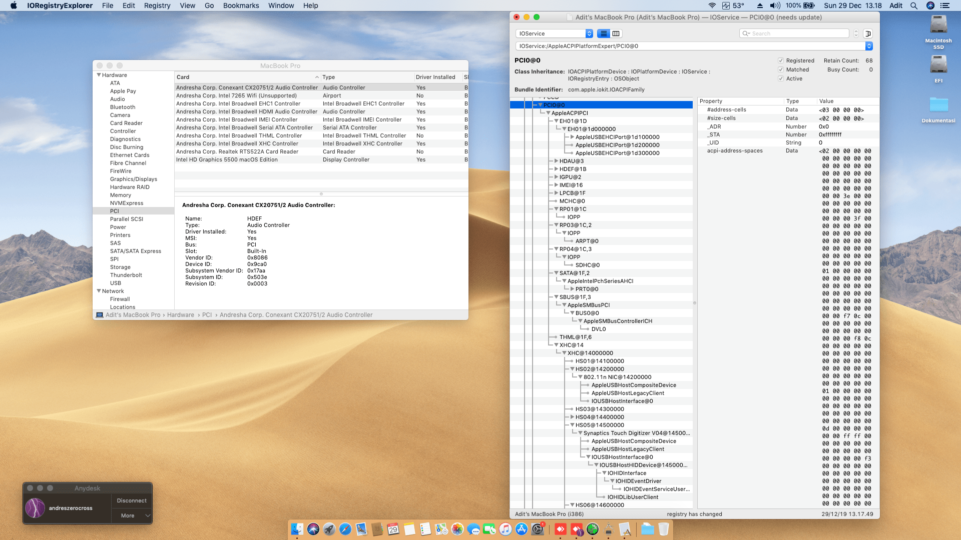The height and width of the screenshot is (540, 961).
Task: Open the App Store dock icon
Action: (521, 529)
